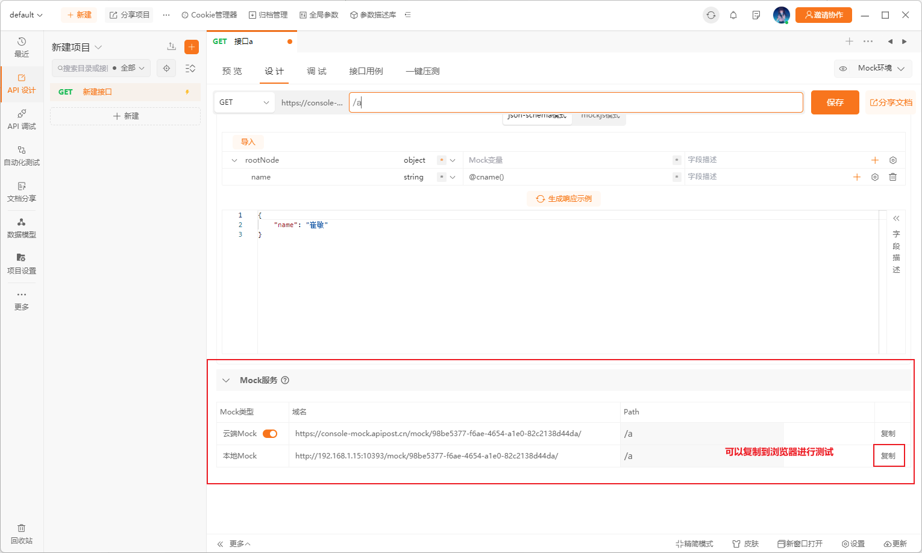
Task: Collapse the rootNode tree row
Action: (x=234, y=160)
